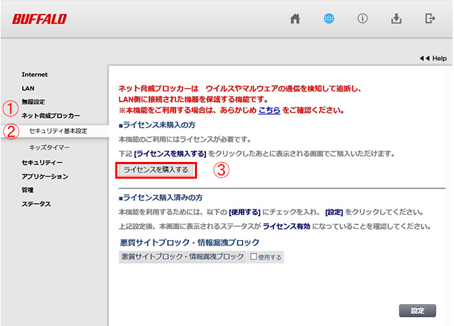Click the BUFFALO logo
The width and height of the screenshot is (454, 326).
point(40,19)
